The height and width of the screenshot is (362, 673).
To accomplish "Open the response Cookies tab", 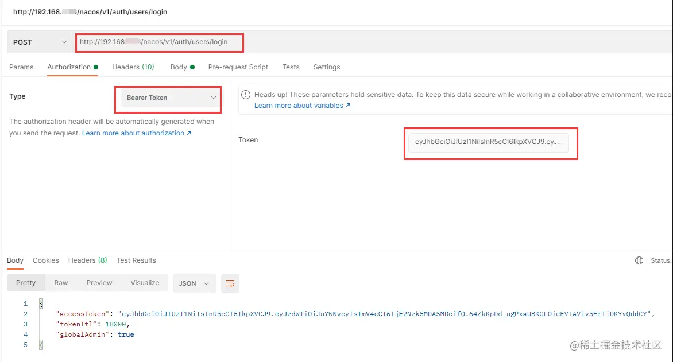I will [x=45, y=260].
